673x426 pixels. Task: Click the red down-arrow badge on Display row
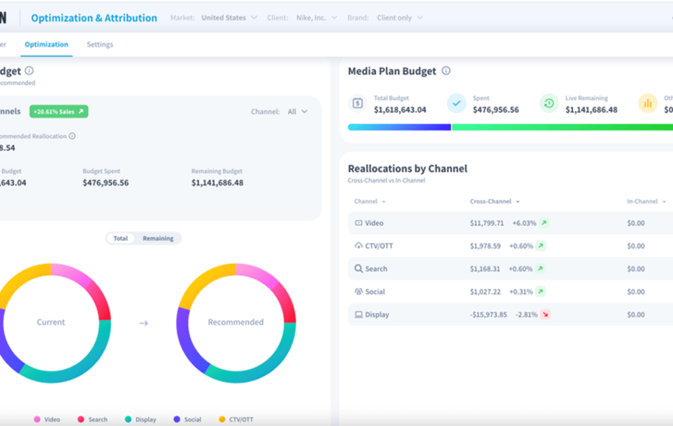coord(545,314)
